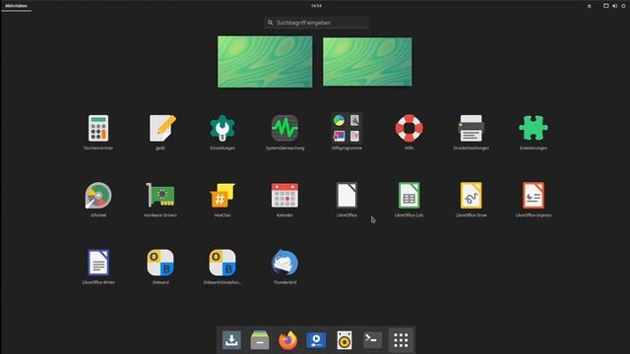
Task: Click the network screen icon in top bar
Action: [x=606, y=6]
